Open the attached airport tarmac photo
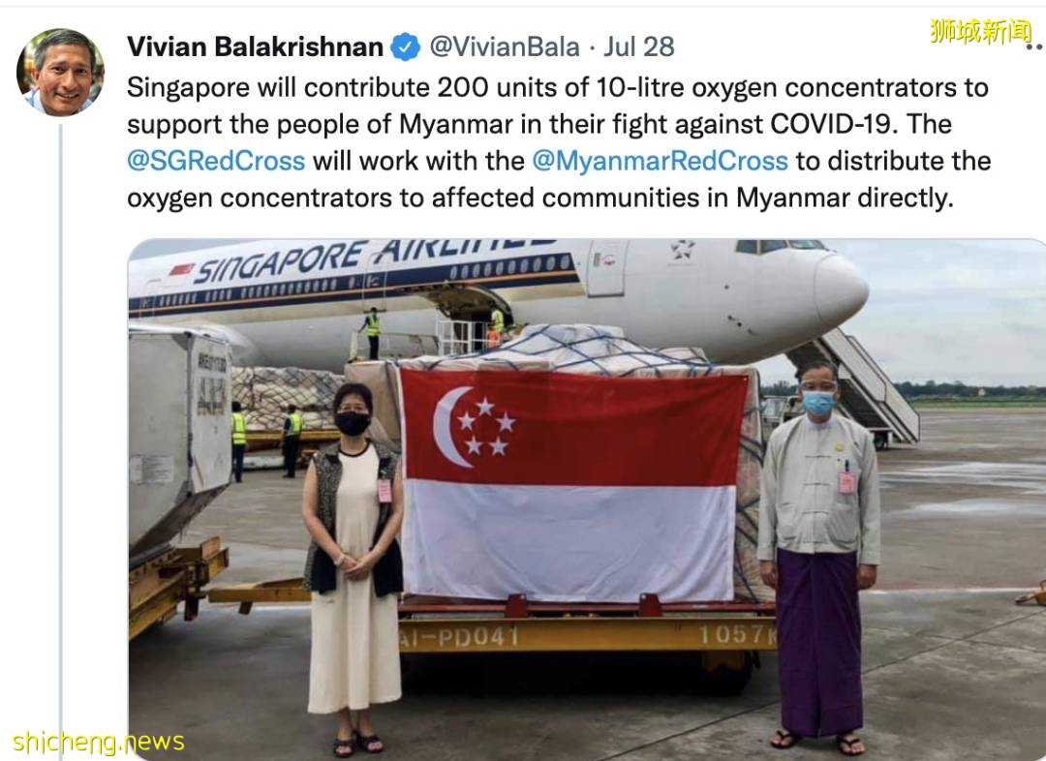This screenshot has width=1046, height=761. coord(586,500)
